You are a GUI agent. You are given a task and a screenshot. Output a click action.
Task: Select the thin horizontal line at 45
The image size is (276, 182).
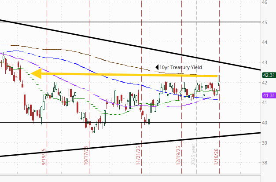(130, 22)
